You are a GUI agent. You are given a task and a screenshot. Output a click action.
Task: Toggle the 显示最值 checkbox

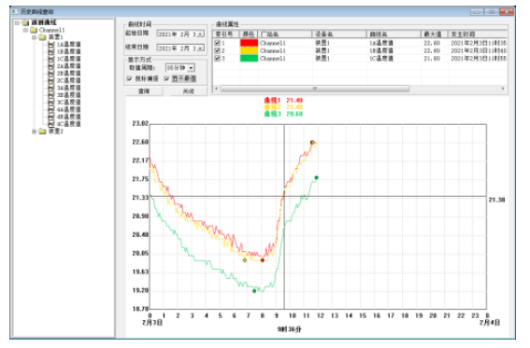point(166,78)
